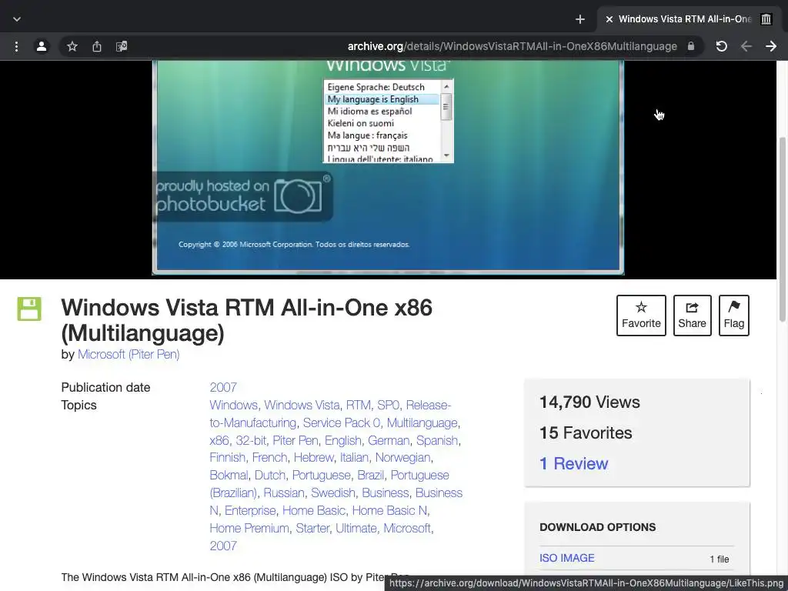Open the SP0 topic link
788x591 pixels.
click(388, 405)
